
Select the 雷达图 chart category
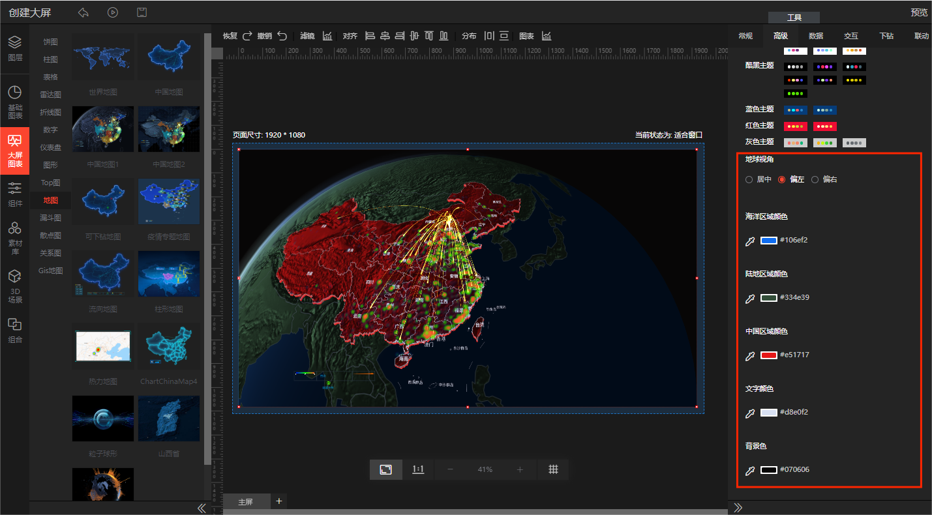50,95
